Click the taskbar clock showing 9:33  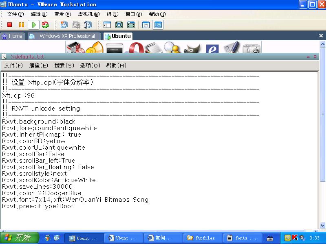(x=314, y=238)
